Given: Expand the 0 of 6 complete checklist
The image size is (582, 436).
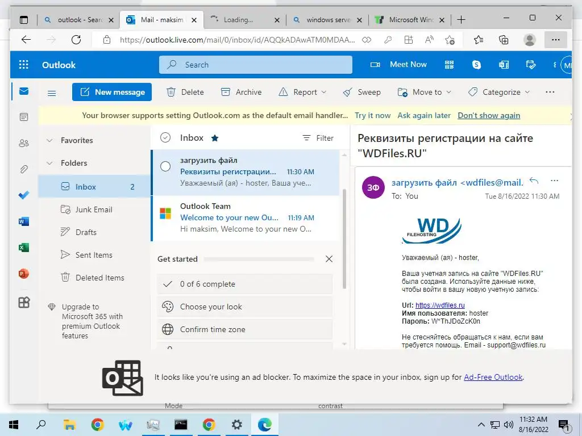Looking at the screenshot, I should pyautogui.click(x=244, y=284).
